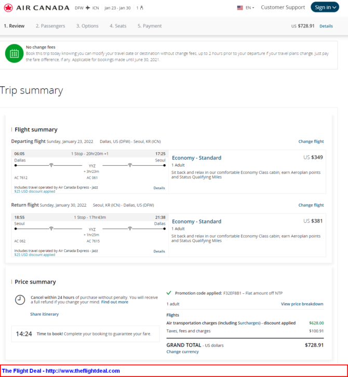This screenshot has height=377, width=348.
Task: Click the Air Canada maple leaf logo
Action: (8, 8)
